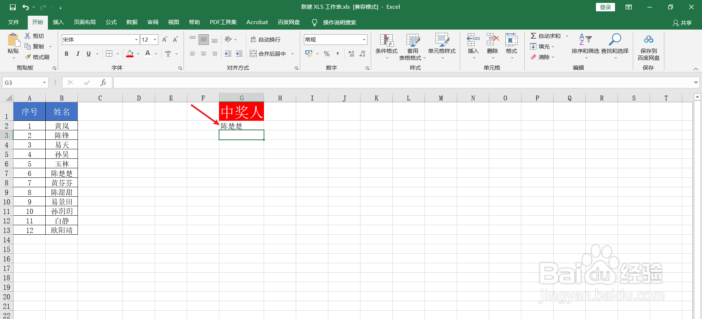Image resolution: width=702 pixels, height=319 pixels.
Task: Click the Cut scissors icon
Action: (x=27, y=36)
